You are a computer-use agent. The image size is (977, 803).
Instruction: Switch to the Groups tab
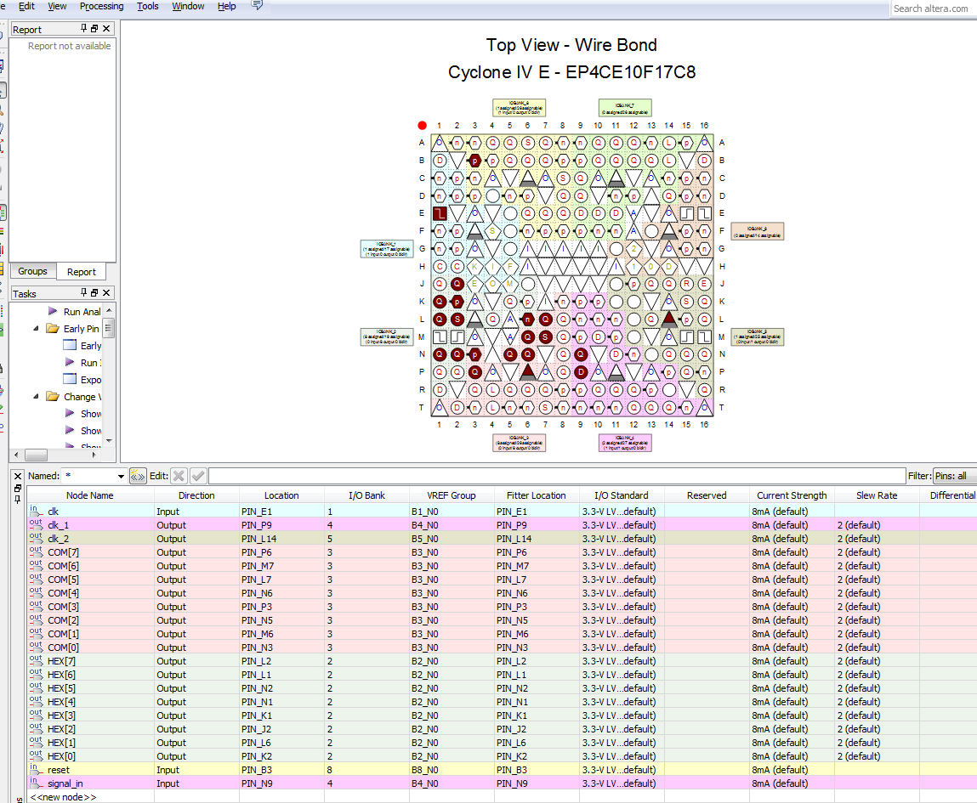pyautogui.click(x=33, y=271)
